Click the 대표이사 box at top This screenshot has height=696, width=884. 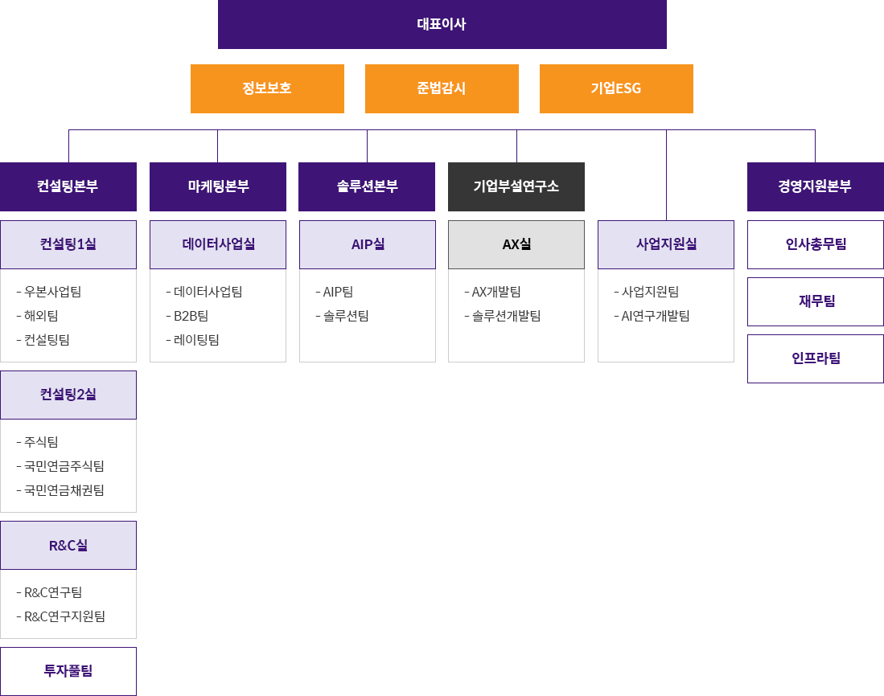coord(442,24)
